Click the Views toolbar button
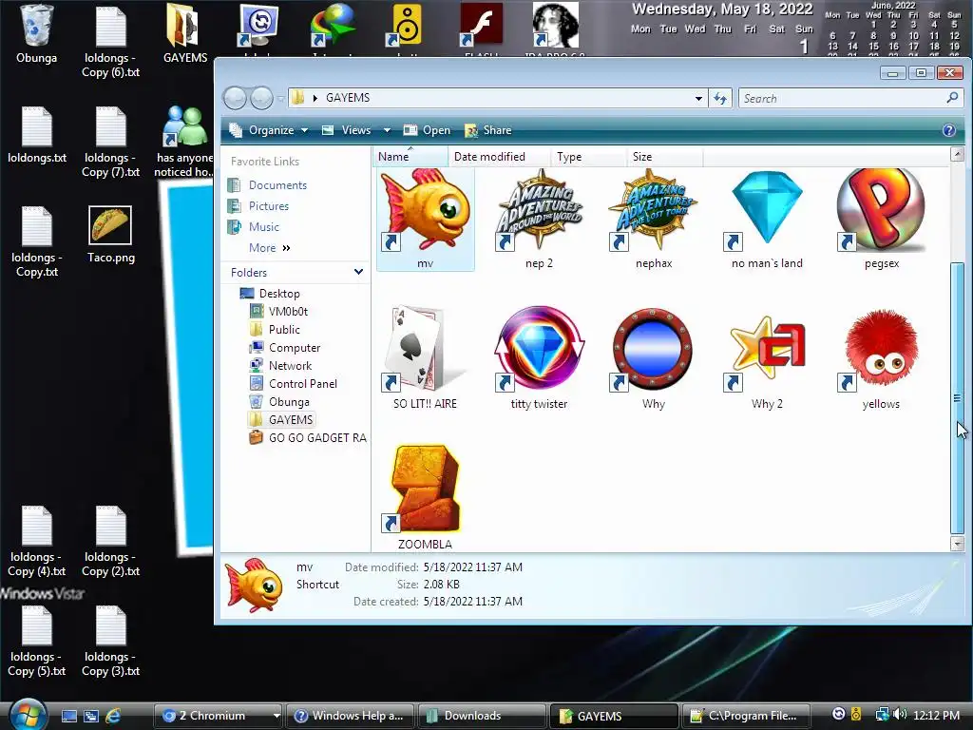This screenshot has width=973, height=730. point(347,130)
